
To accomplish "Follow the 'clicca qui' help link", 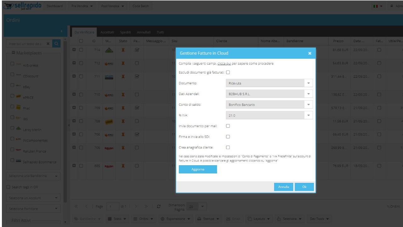I will [x=224, y=63].
